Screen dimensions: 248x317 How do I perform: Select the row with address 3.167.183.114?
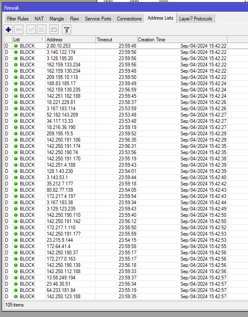pos(126,109)
